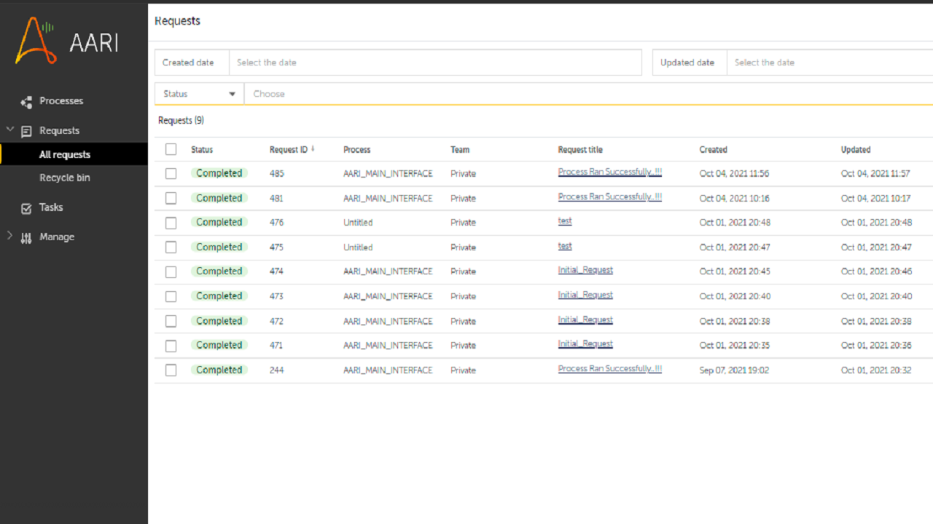Viewport: 933px width, 524px height.
Task: Click the Requests sidebar icon
Action: [26, 132]
